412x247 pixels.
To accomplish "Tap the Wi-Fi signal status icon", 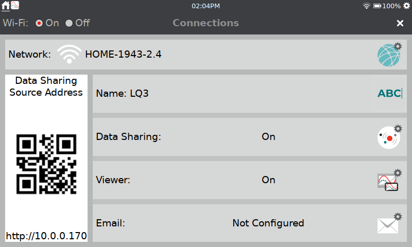I will [366, 6].
